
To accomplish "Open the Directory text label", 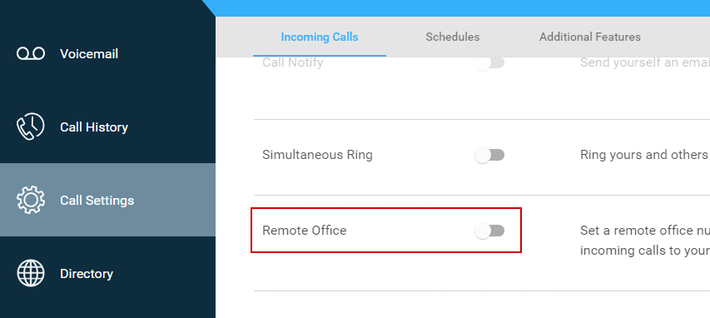I will point(87,274).
